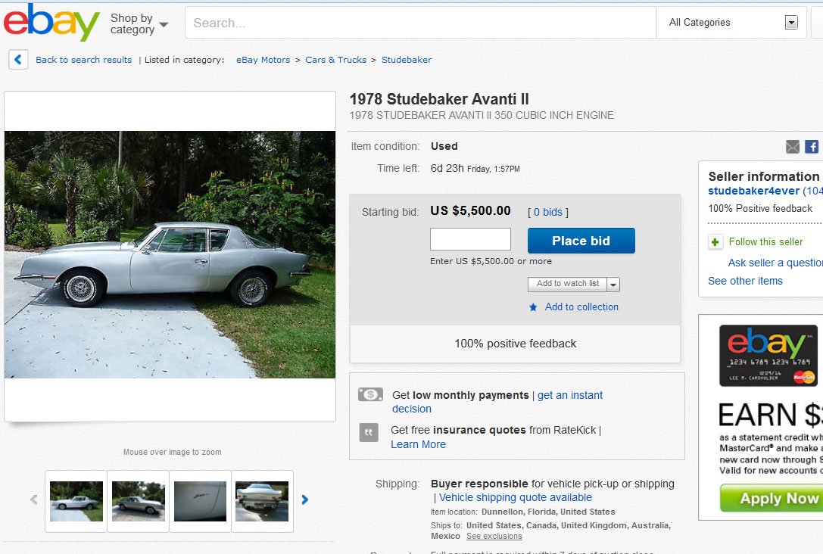Click the green follow seller plus icon
The image size is (823, 554).
(715, 242)
